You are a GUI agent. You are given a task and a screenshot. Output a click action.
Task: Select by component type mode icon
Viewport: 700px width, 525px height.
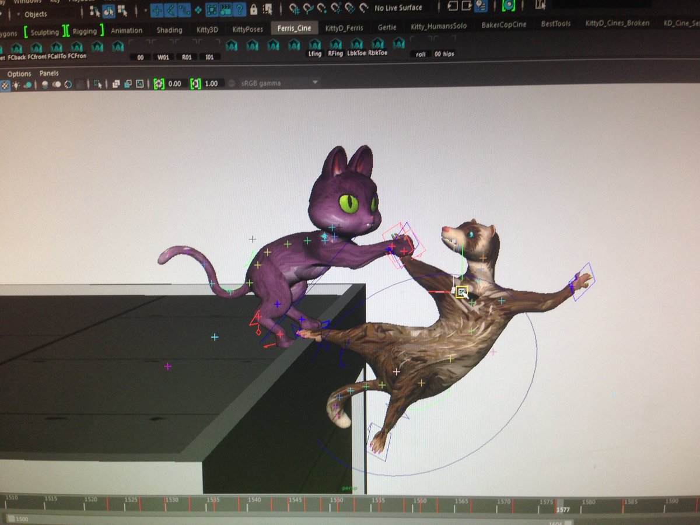[x=123, y=10]
